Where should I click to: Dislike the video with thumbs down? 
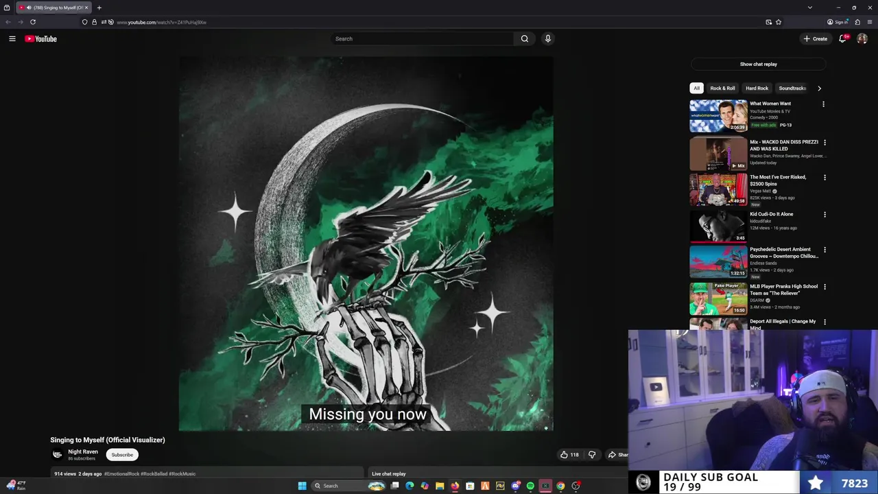coord(592,454)
